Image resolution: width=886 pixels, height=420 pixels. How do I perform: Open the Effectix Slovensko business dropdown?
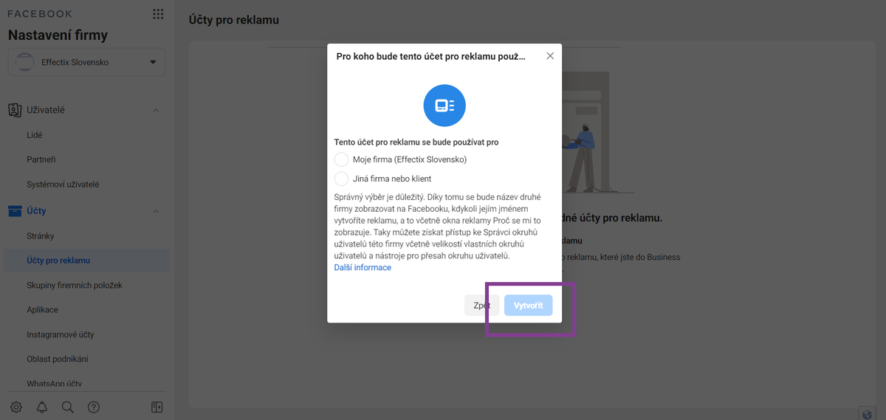[86, 63]
